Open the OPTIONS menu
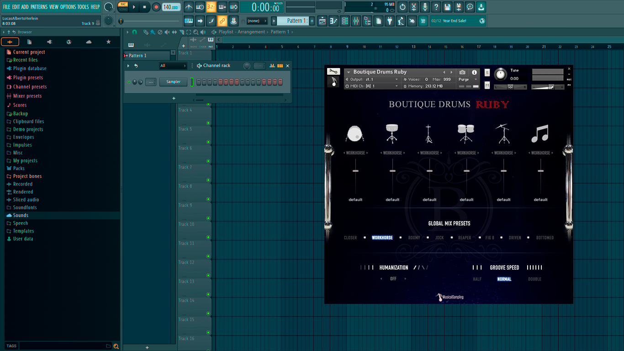624x351 pixels. 68,7
